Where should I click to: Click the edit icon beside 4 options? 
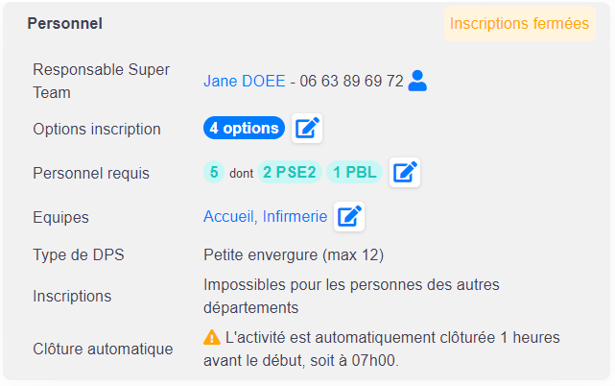coord(307,129)
